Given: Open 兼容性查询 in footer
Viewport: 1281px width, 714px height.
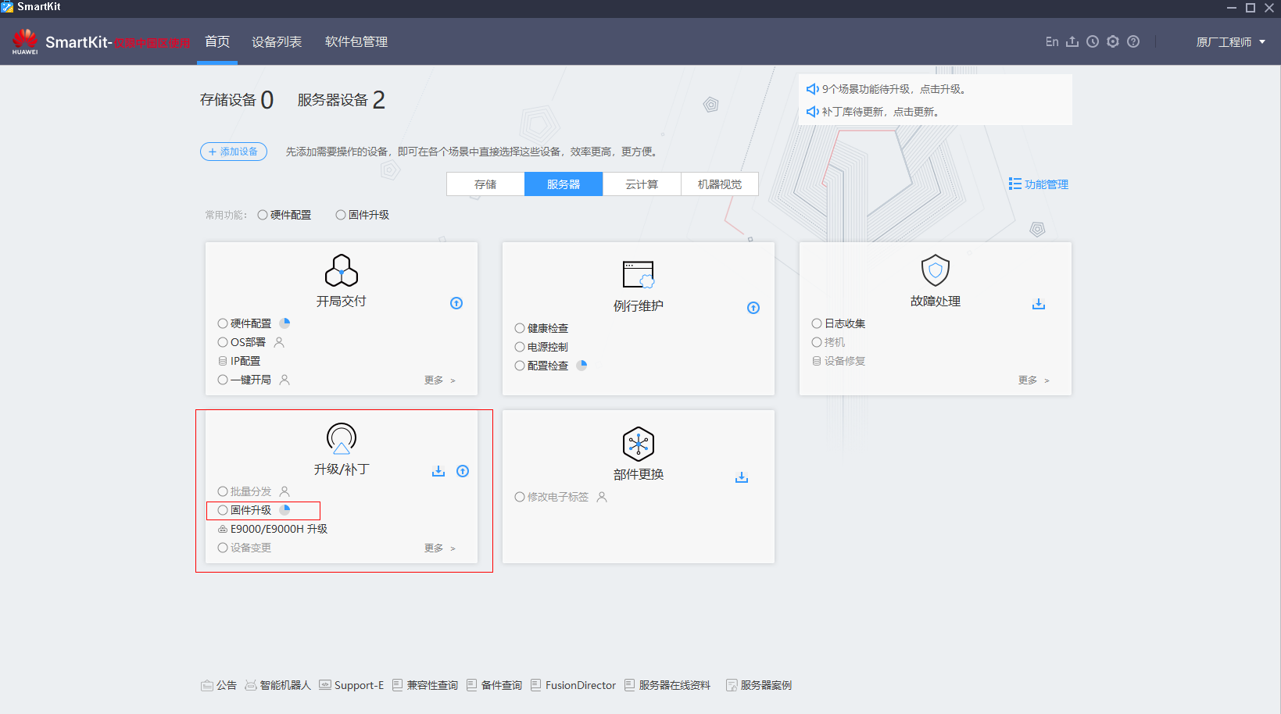Looking at the screenshot, I should [x=425, y=685].
